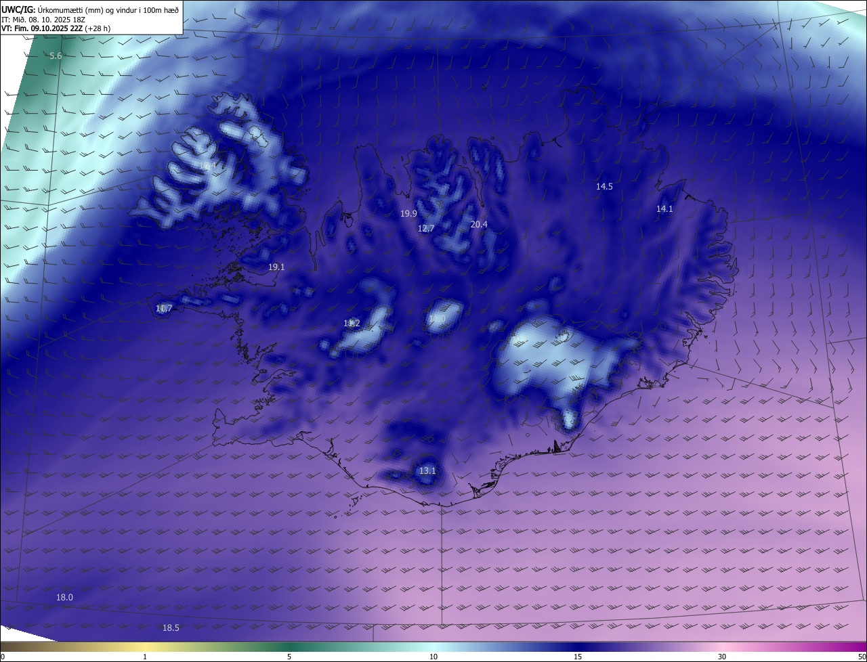Click the 19.1 value label on the map
This screenshot has height=662, width=867.
tap(276, 267)
